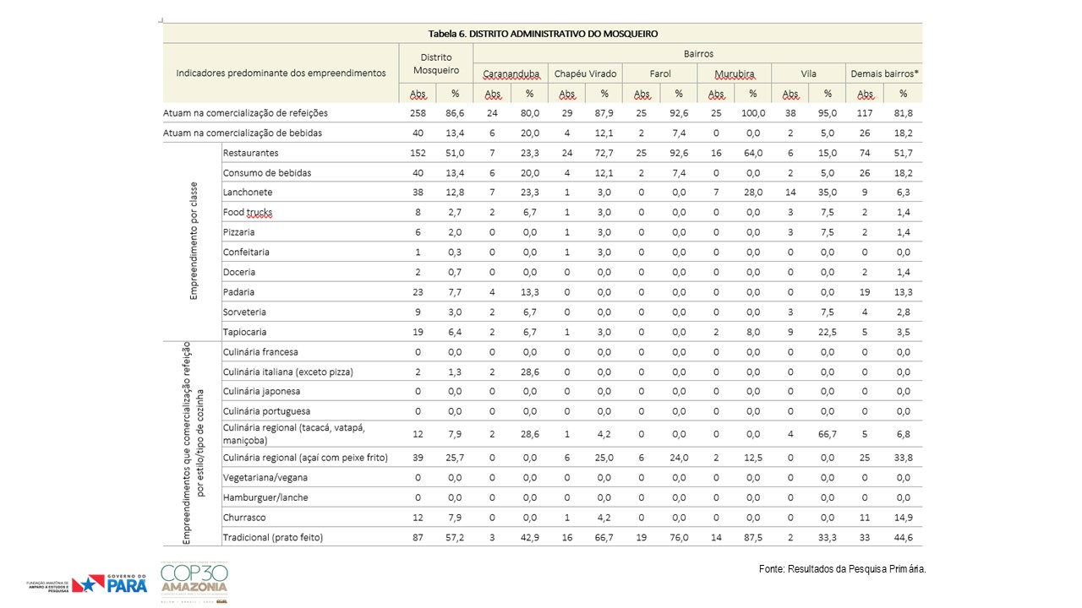This screenshot has height=608, width=1082.
Task: Click the 'Carananduba' column header
Action: click(x=511, y=73)
